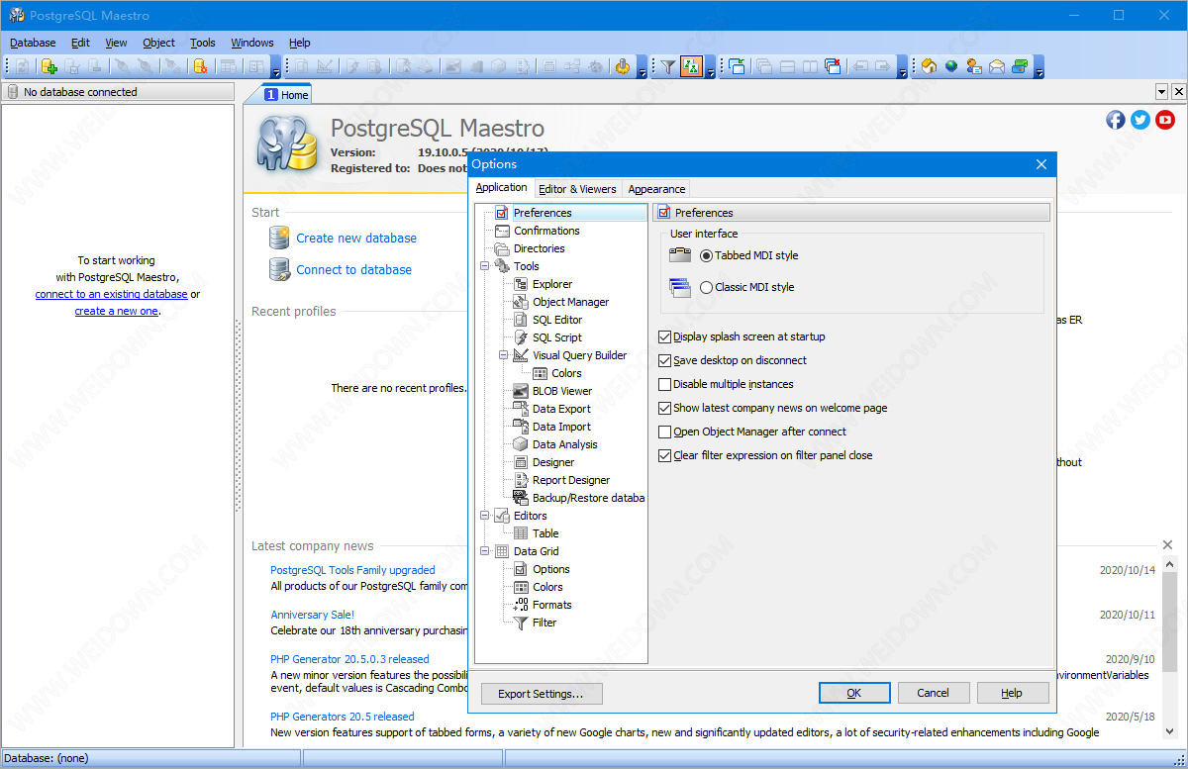Open the Object menu
1188x769 pixels.
point(158,43)
